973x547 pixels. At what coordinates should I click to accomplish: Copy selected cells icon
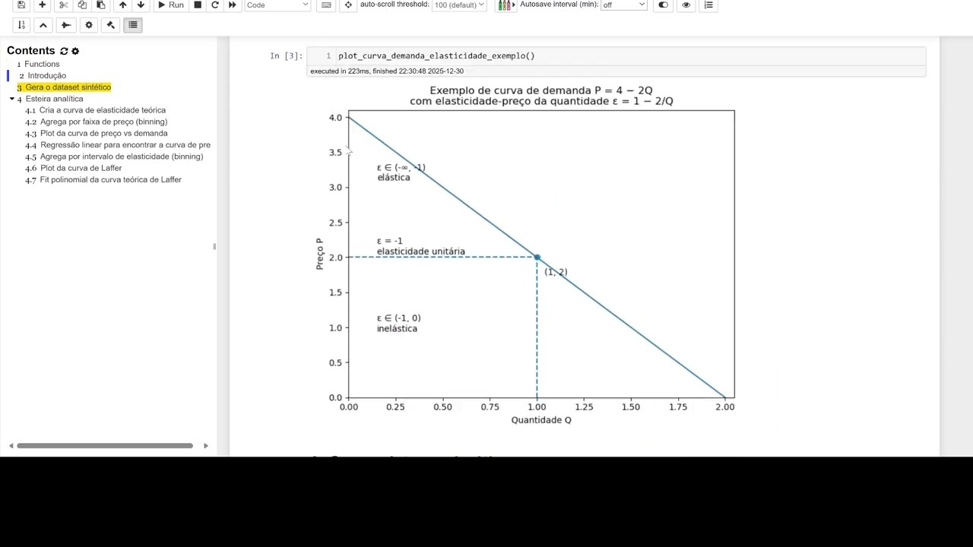[82, 5]
